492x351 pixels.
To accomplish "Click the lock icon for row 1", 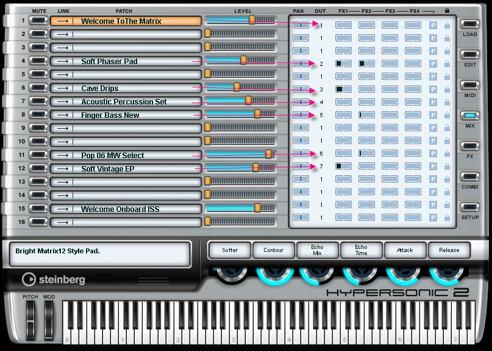I will [447, 26].
